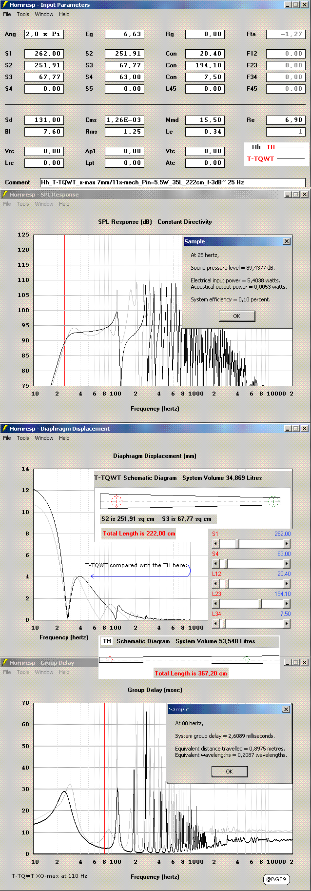This screenshot has height=891, width=311.
Task: Maximize the Diaphragm Displacement window
Action: [296, 429]
